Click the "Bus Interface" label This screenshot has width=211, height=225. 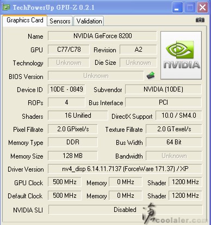106,103
